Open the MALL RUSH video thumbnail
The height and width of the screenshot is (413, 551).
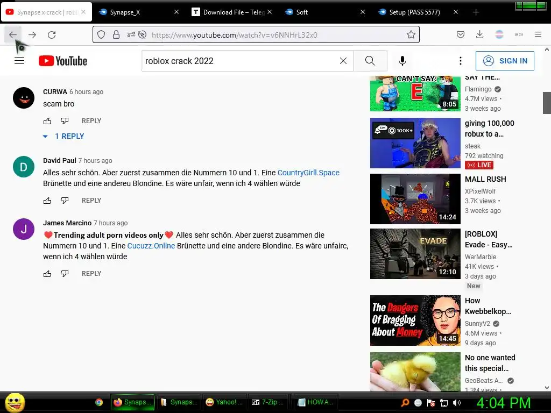(x=415, y=199)
